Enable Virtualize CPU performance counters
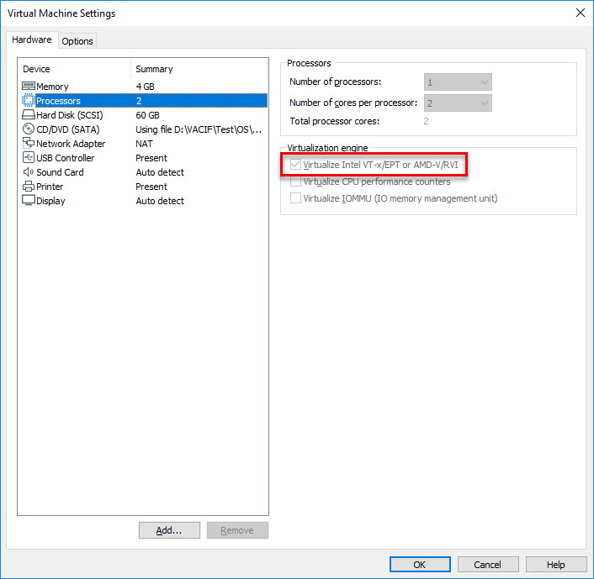Screen dimensions: 594x579 295,182
